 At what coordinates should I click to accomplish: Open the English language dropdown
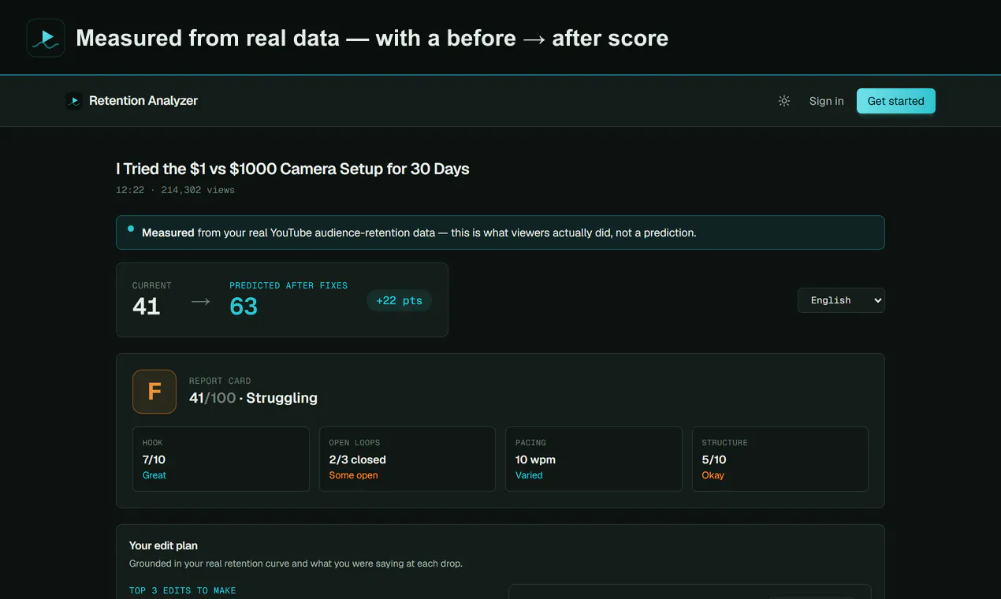(841, 300)
